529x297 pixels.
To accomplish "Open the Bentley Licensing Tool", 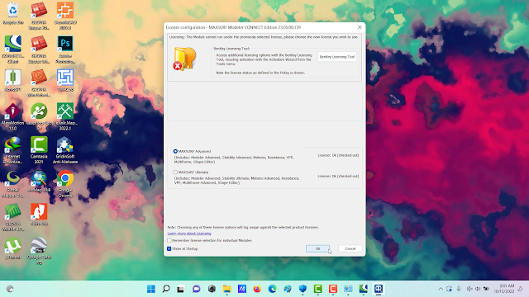I will [337, 57].
